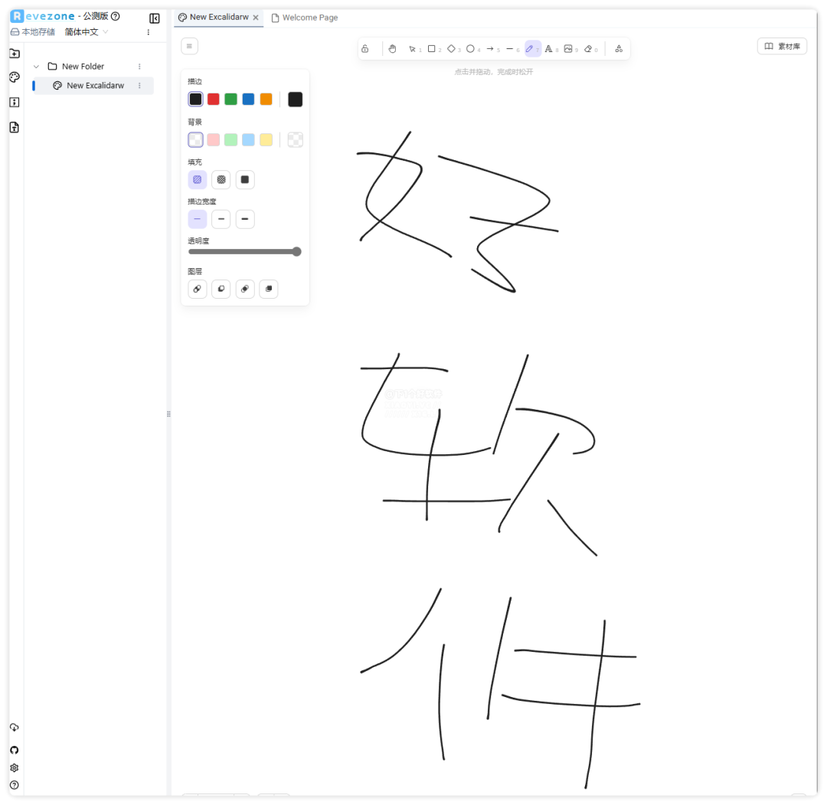
Task: Select the text tool in the toolbar
Action: click(550, 48)
